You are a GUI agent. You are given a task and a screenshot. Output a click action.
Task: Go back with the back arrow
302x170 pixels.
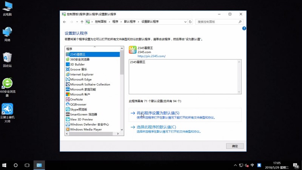click(x=65, y=22)
